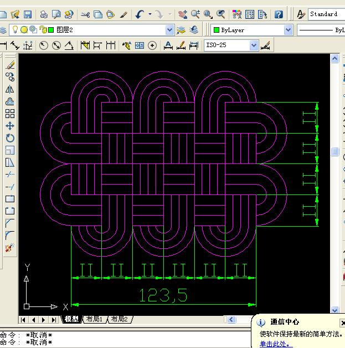Click the green color square of 图层2

point(51,30)
